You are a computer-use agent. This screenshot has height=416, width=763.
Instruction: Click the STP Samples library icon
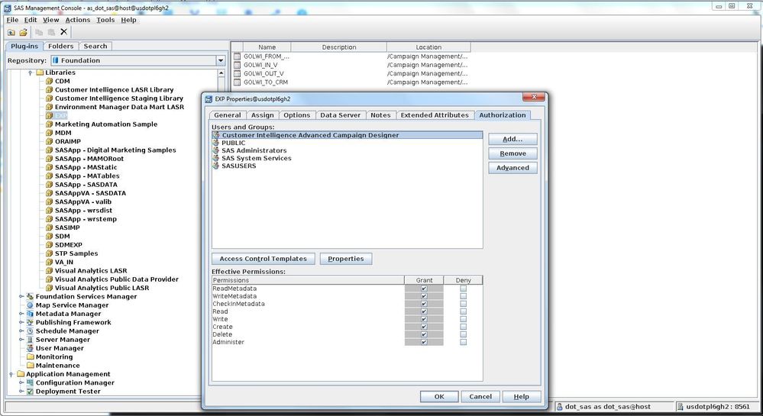coord(49,253)
